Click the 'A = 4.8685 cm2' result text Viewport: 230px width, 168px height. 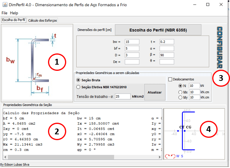(19, 123)
